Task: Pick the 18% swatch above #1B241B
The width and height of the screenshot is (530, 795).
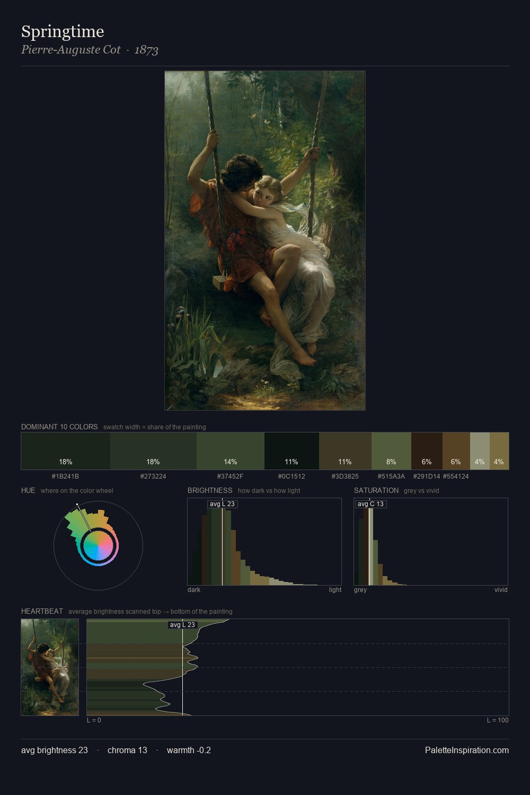Action: tap(66, 451)
